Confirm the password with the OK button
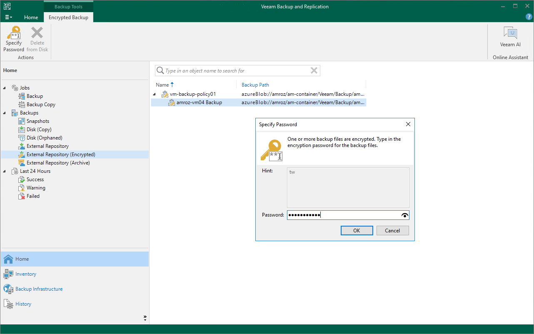 point(357,231)
